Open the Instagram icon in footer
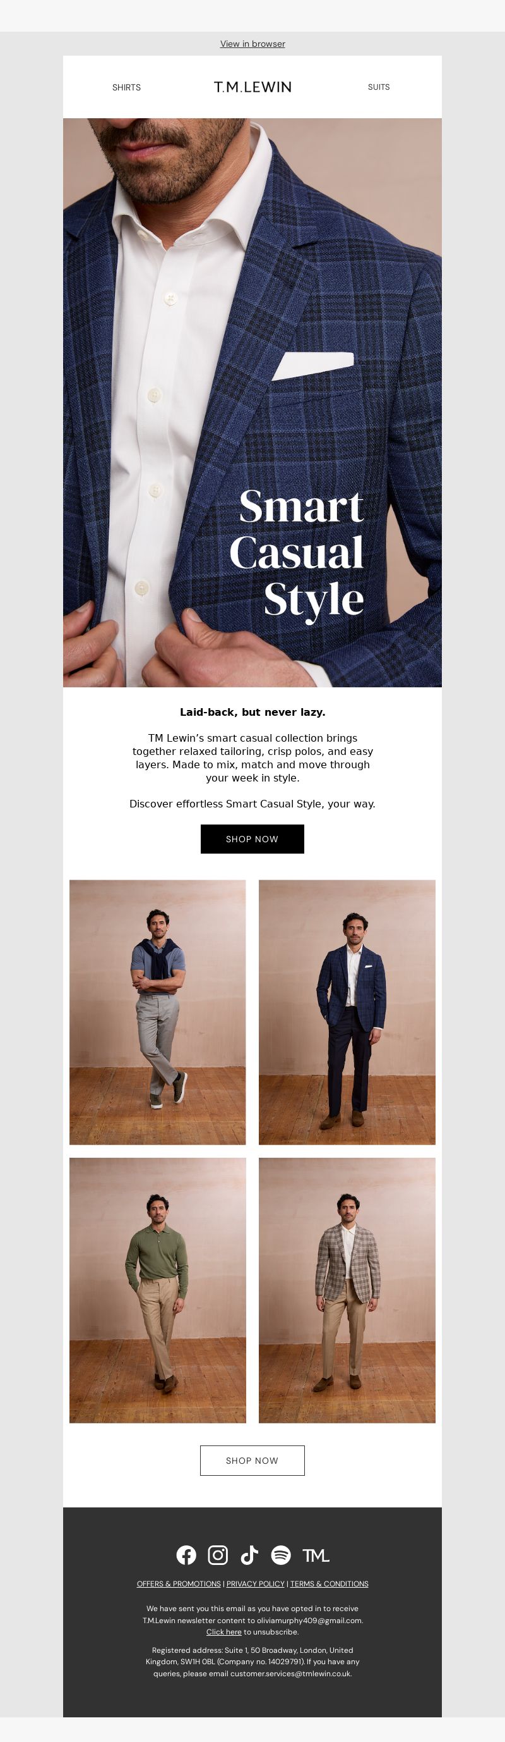 click(217, 1555)
